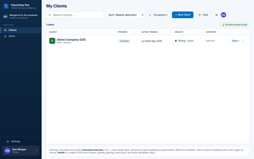The image size is (254, 159).
Task: Open the Alerts page in sidebar
Action: pyautogui.click(x=21, y=36)
